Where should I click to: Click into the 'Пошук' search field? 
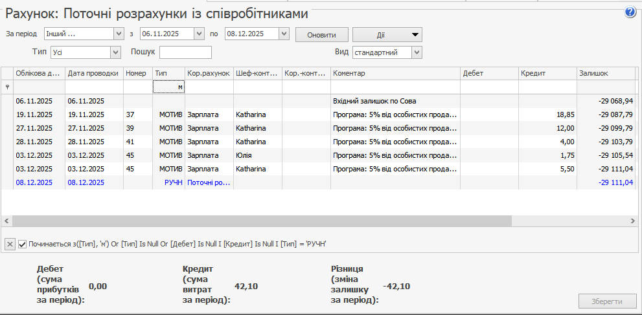click(185, 52)
